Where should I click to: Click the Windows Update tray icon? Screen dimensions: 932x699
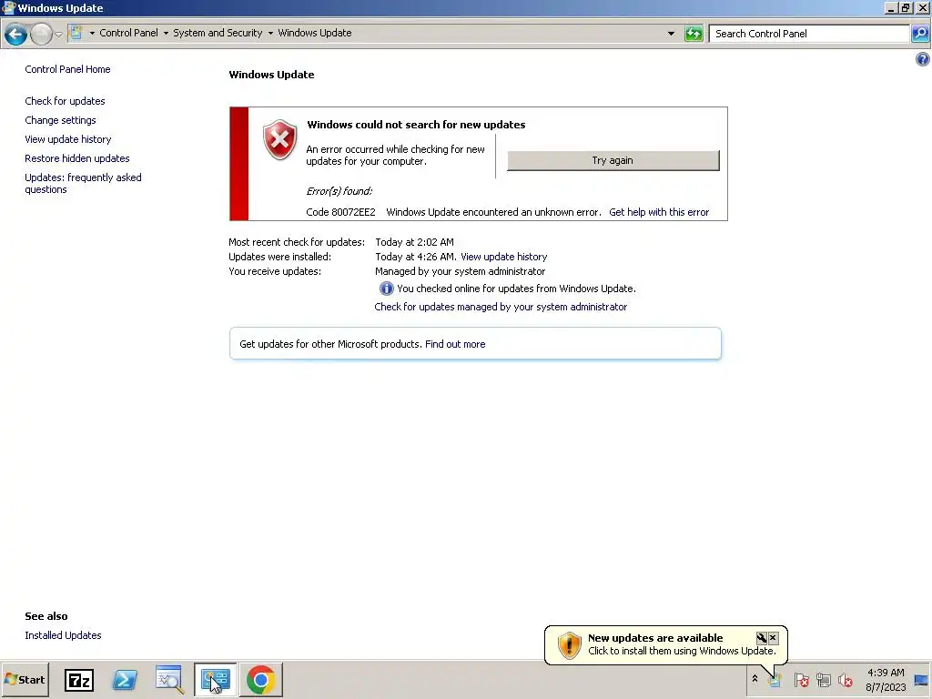(775, 679)
